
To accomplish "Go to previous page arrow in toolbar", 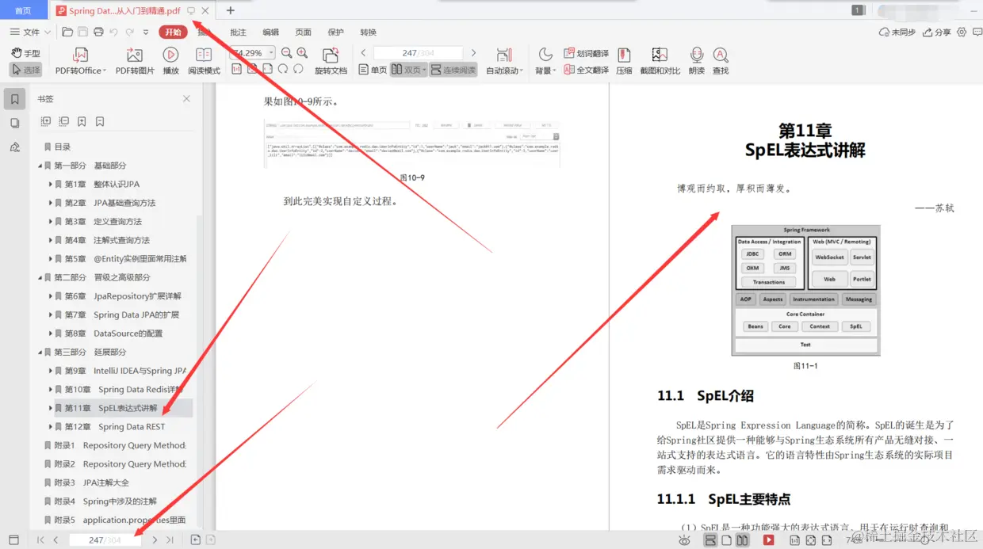I will coord(363,53).
